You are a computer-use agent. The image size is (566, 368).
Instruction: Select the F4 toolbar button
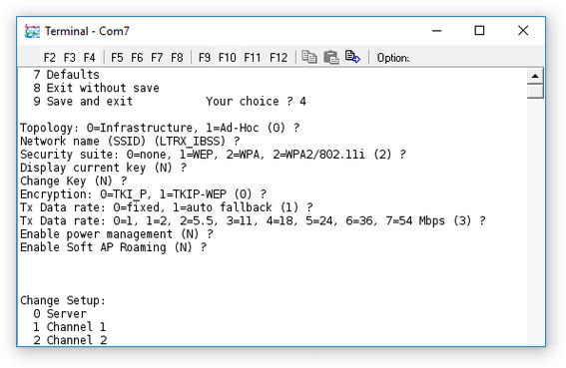(89, 58)
